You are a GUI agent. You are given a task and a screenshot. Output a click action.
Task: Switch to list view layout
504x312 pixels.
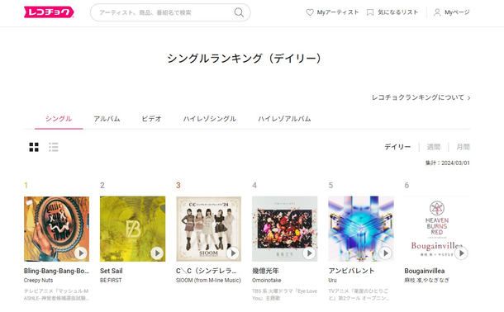click(54, 147)
